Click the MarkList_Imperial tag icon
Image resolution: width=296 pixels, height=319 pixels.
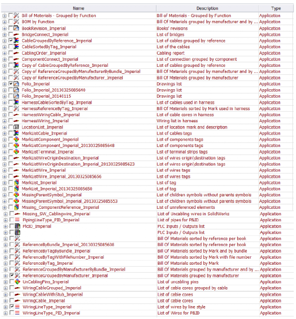(16, 182)
